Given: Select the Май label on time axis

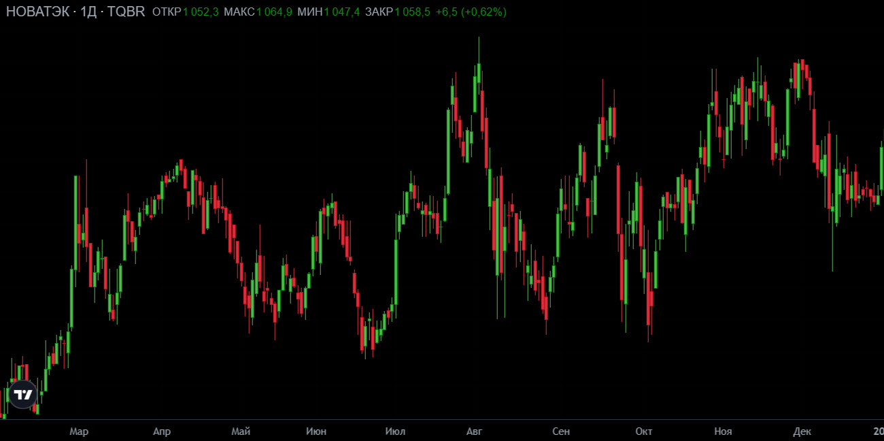Looking at the screenshot, I should [241, 431].
